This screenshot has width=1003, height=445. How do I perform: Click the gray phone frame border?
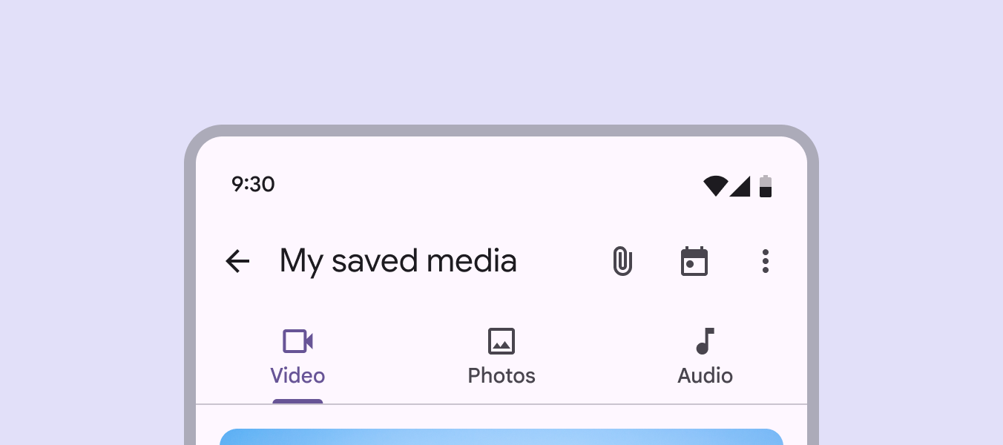[190, 297]
